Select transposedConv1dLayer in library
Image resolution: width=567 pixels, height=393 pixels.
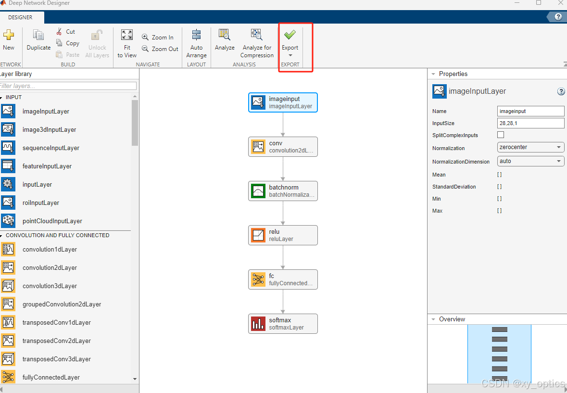pyautogui.click(x=56, y=322)
